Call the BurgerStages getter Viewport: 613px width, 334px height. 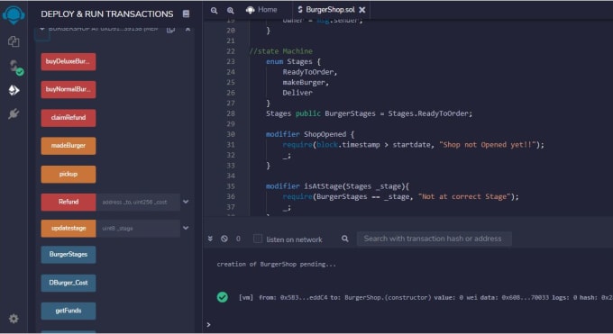tap(69, 254)
